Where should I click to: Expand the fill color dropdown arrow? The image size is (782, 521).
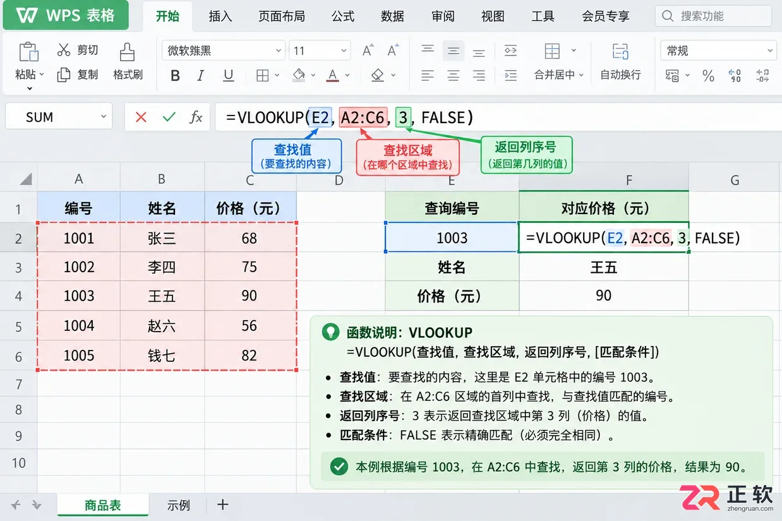coord(312,76)
